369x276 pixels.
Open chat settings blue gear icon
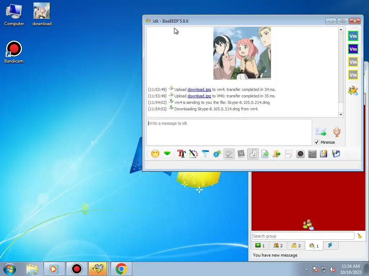(x=217, y=154)
